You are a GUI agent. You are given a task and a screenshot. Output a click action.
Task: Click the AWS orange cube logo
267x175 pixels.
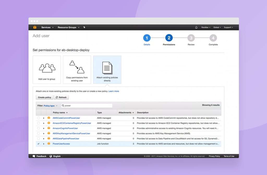35,27
